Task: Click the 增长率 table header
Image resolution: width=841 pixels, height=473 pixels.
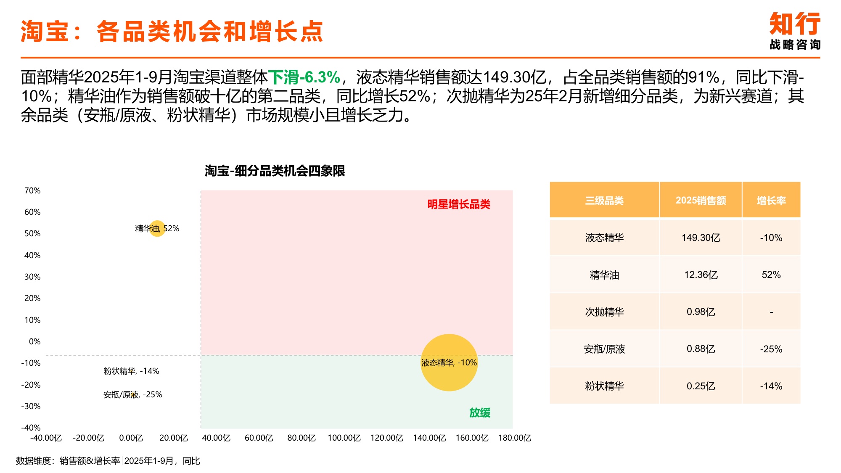Action: (x=771, y=200)
